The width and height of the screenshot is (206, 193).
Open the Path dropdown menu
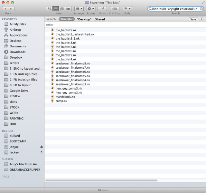127,9
